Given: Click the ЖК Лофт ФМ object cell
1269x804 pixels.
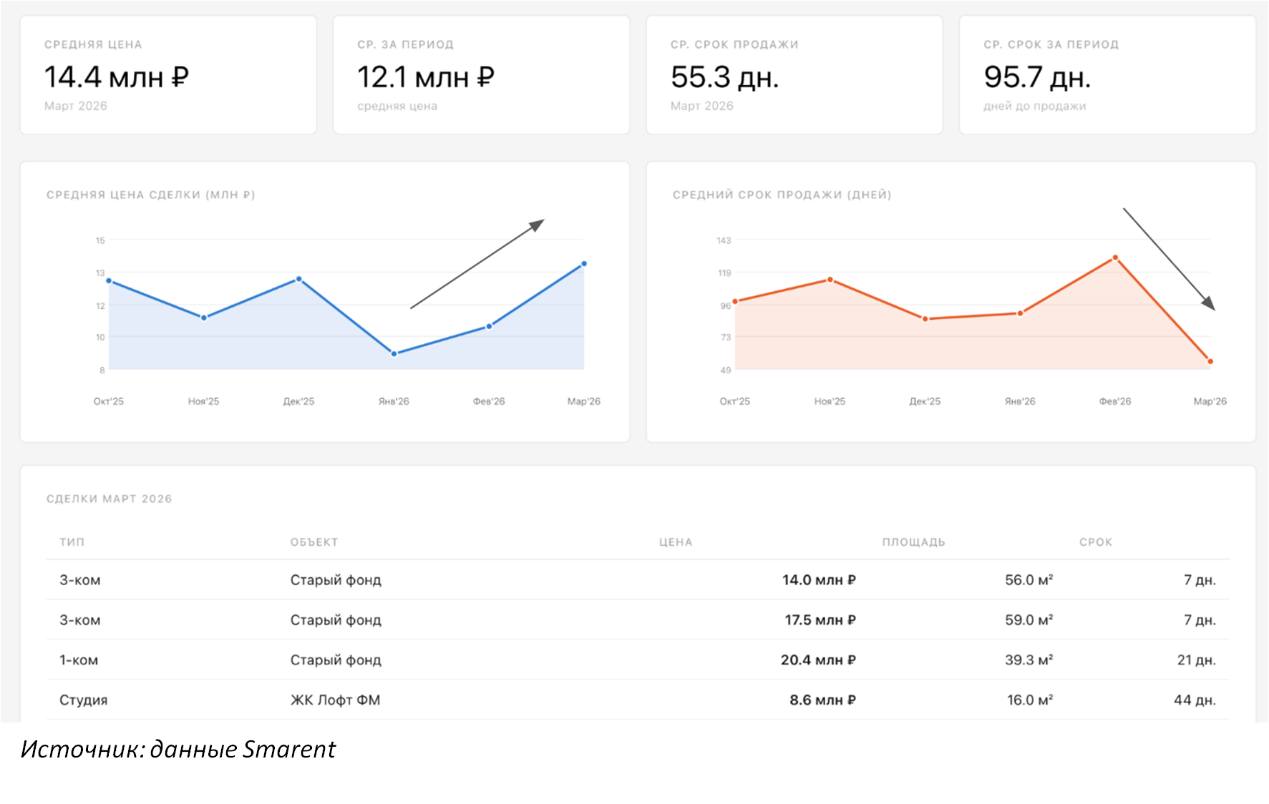Looking at the screenshot, I should 335,700.
